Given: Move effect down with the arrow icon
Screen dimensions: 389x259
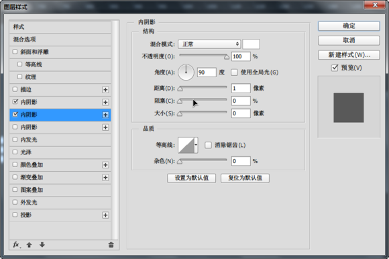Looking at the screenshot, I should pyautogui.click(x=42, y=245).
